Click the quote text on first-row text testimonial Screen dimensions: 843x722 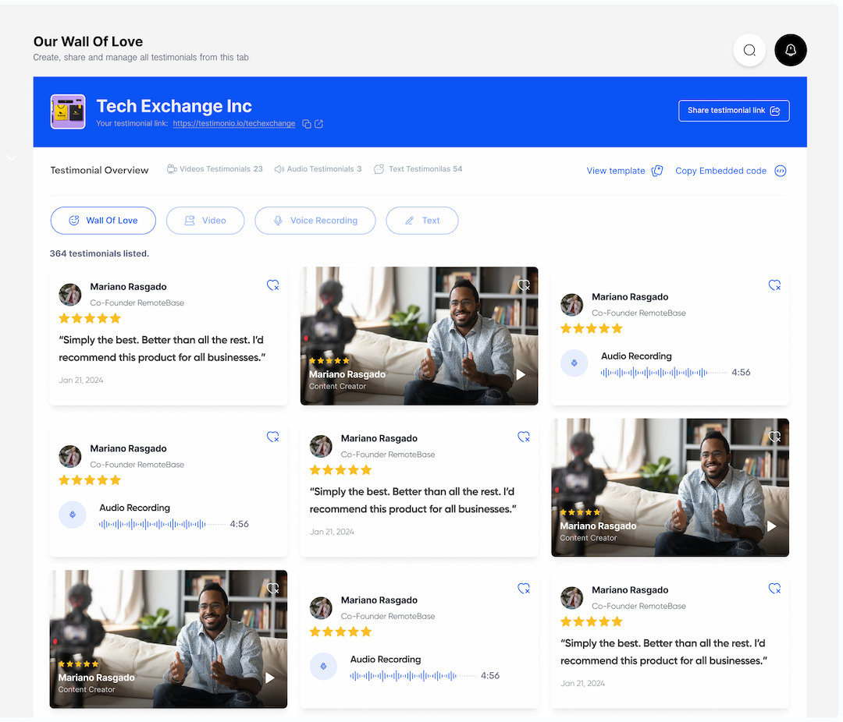click(162, 349)
